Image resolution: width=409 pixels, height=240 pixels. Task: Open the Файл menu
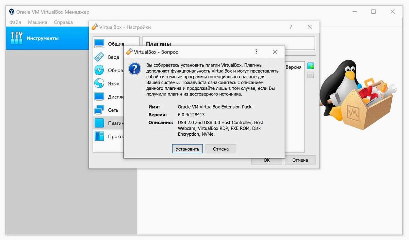(x=15, y=22)
